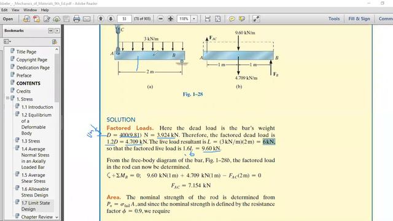The height and width of the screenshot is (221, 393).
Task: Zoom in with the plus icon
Action: click(x=171, y=19)
